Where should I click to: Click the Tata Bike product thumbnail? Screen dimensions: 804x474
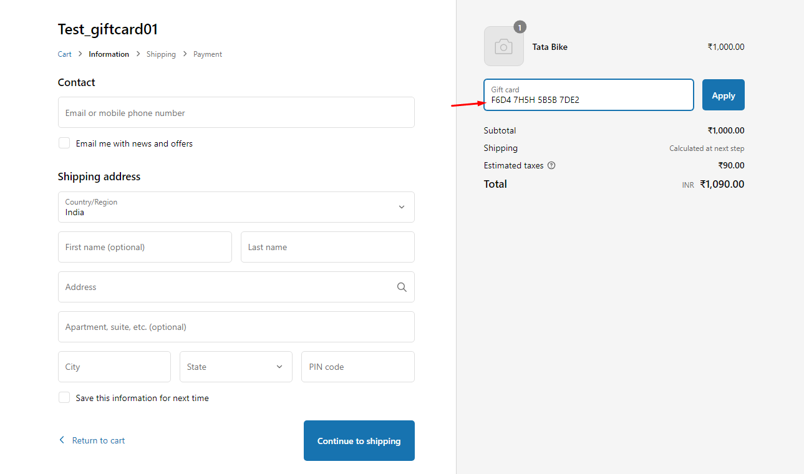click(x=503, y=47)
